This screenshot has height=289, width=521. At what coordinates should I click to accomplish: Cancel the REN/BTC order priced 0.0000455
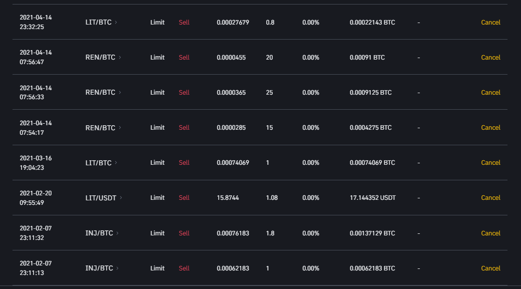click(x=490, y=58)
